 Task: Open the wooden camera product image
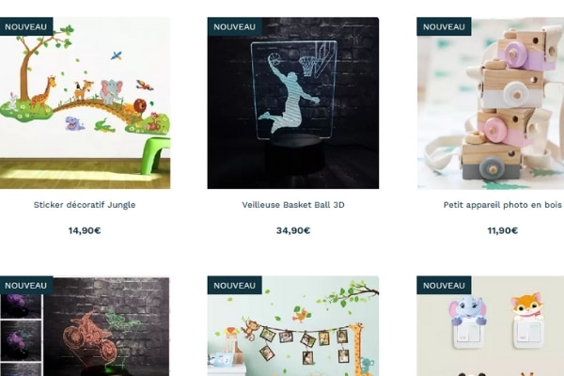click(491, 102)
